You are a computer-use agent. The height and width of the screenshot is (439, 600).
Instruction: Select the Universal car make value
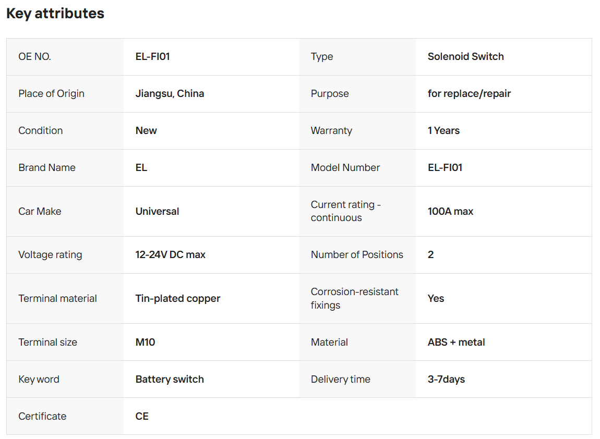click(157, 212)
